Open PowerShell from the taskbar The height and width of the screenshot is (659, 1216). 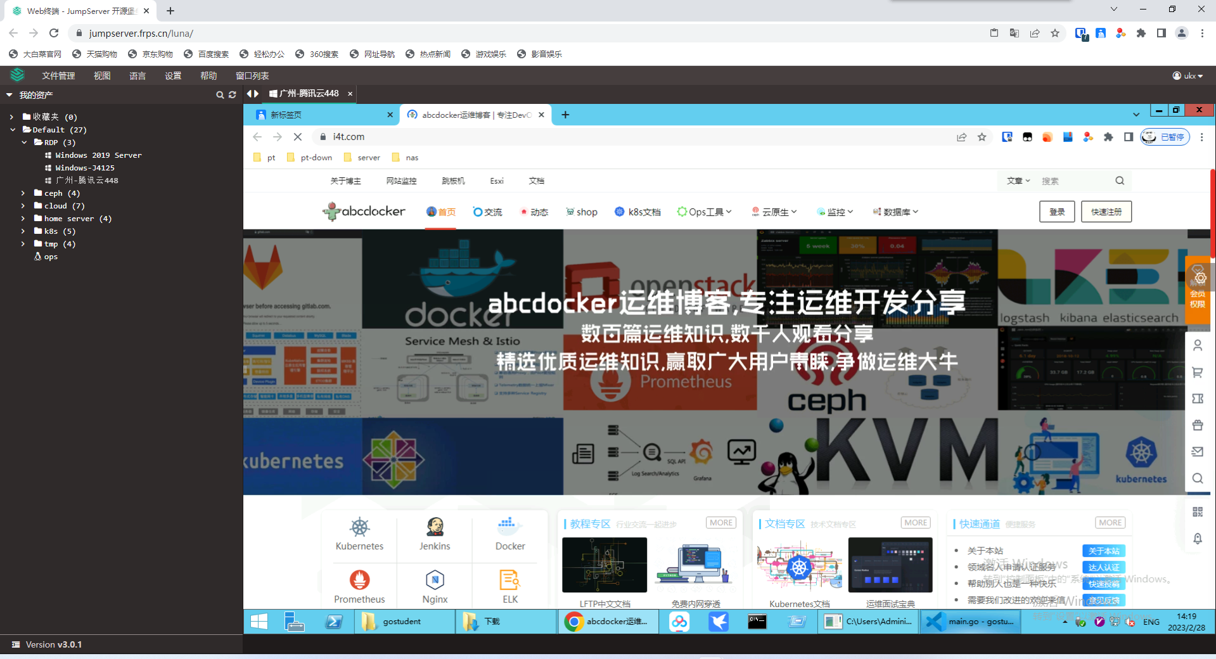click(335, 622)
